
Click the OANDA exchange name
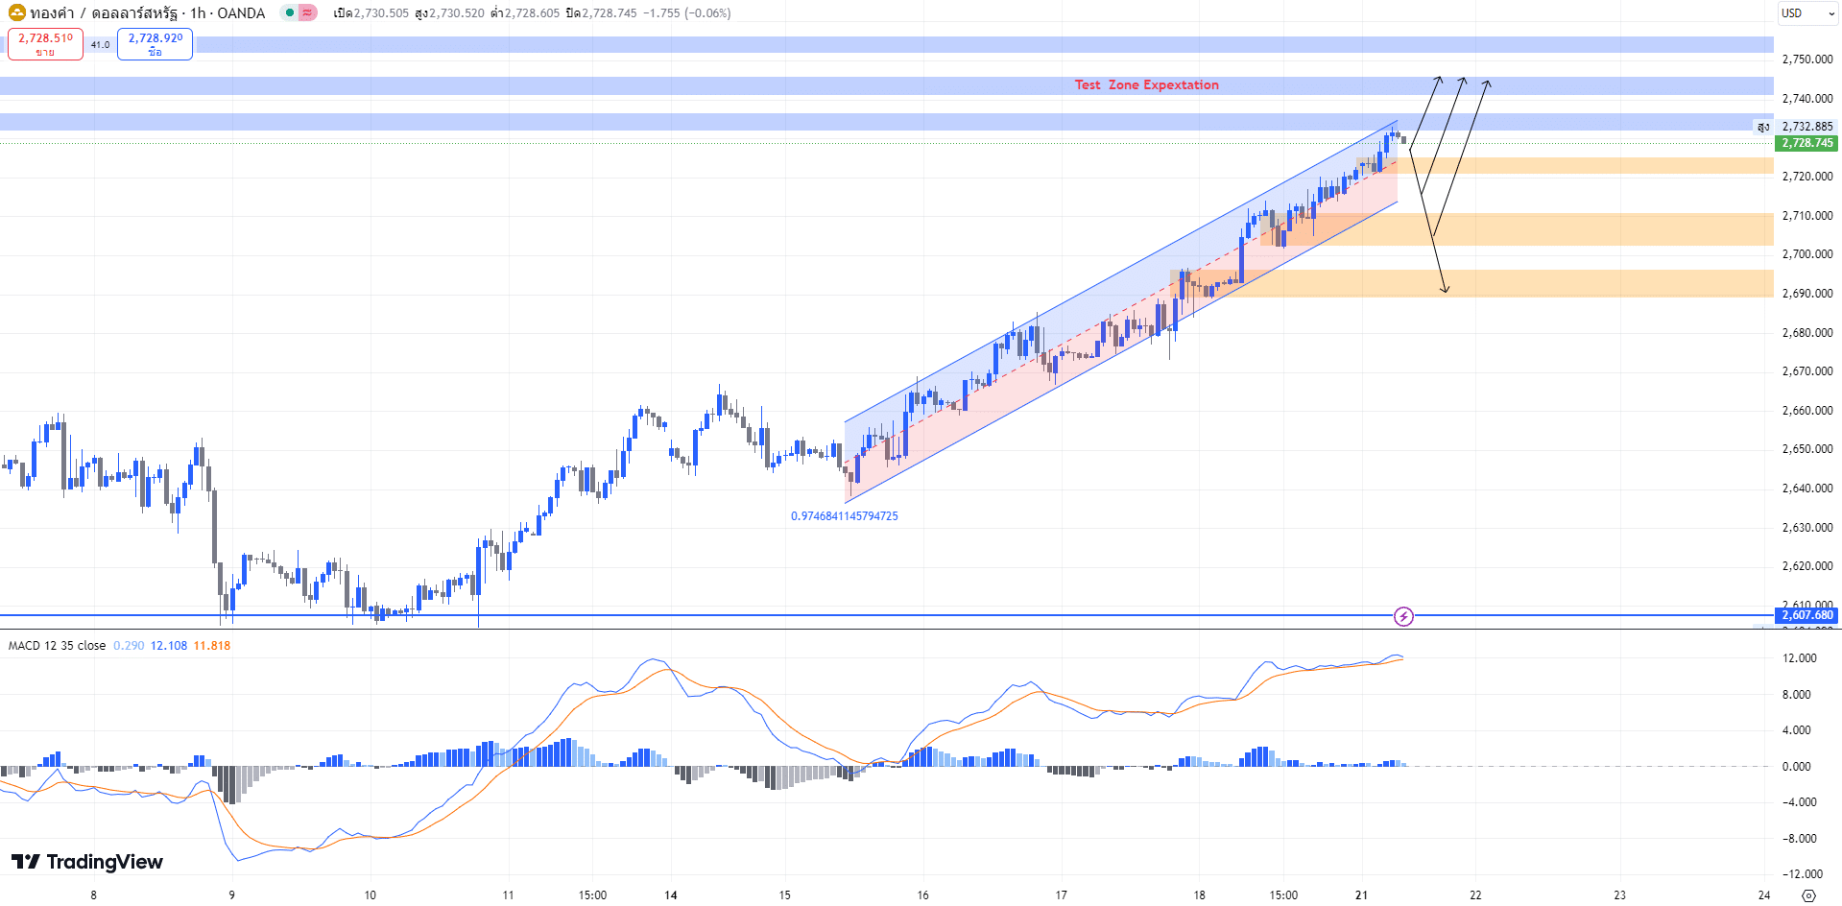tap(240, 12)
